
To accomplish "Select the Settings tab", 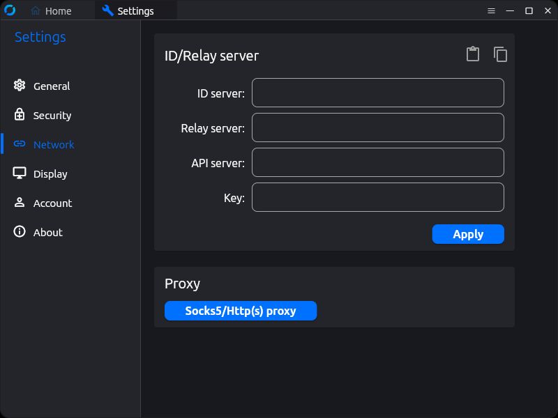I will pos(135,10).
